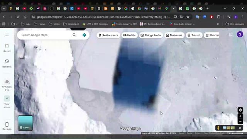The height and width of the screenshot is (139, 247).
Task: Open the Google account avatar S
Action: [240, 34]
